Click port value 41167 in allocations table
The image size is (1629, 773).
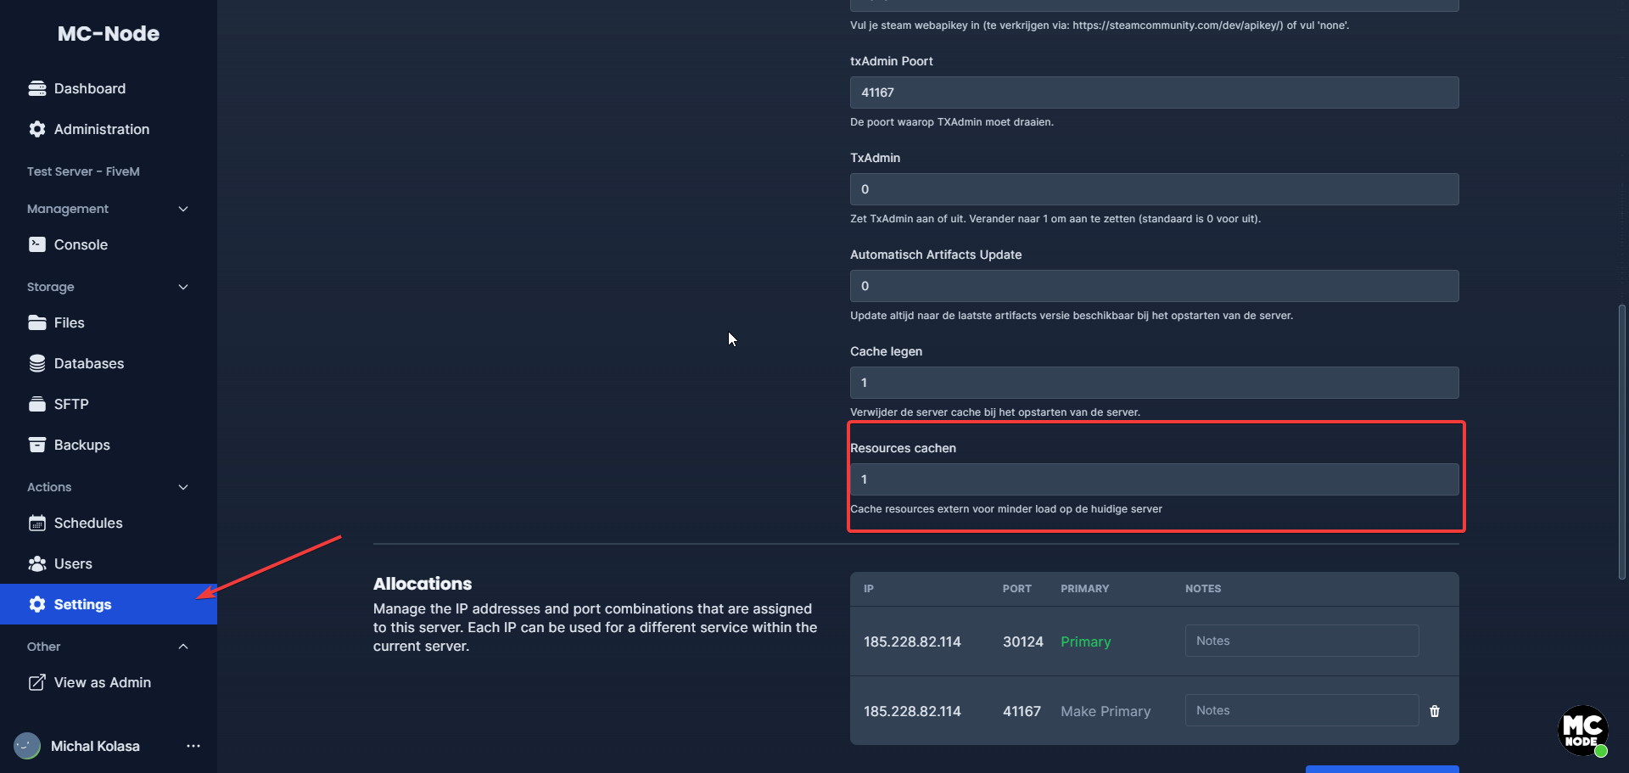coord(1022,711)
